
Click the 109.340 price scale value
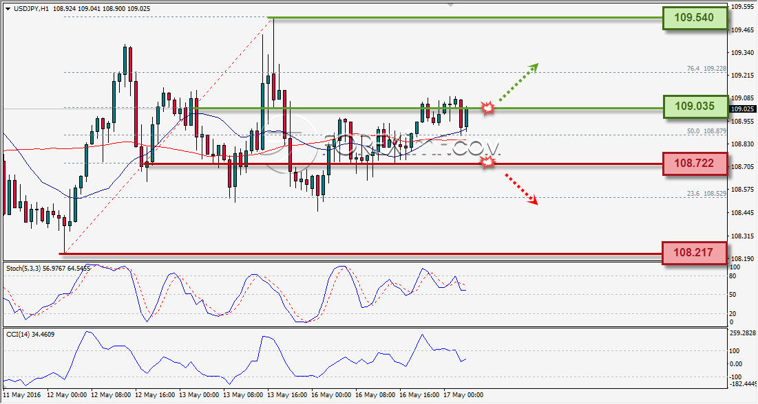(742, 53)
